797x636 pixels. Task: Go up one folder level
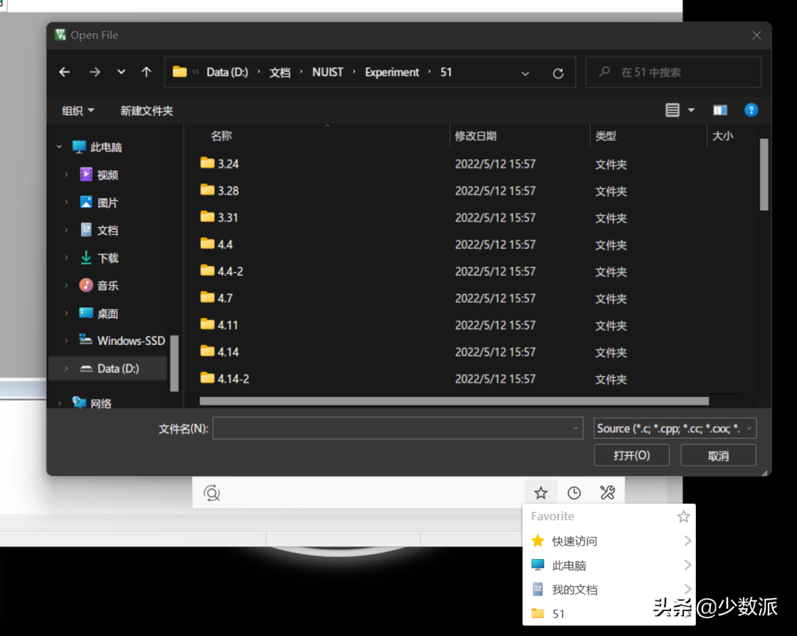click(x=147, y=72)
